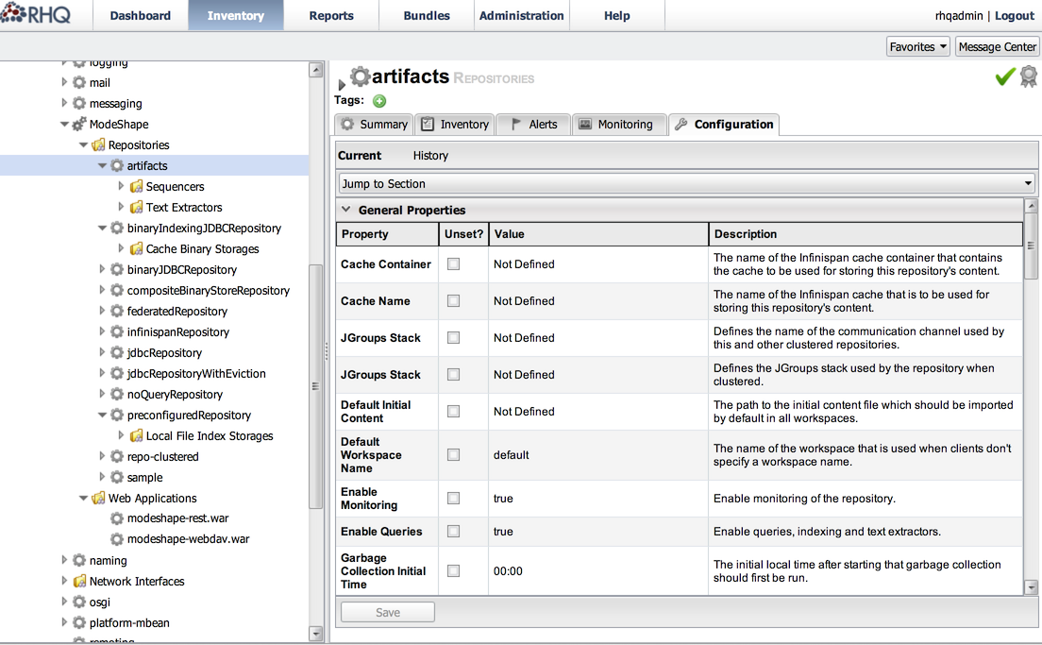The image size is (1042, 645).
Task: Click the ModeShape gears icon
Action: click(x=79, y=124)
